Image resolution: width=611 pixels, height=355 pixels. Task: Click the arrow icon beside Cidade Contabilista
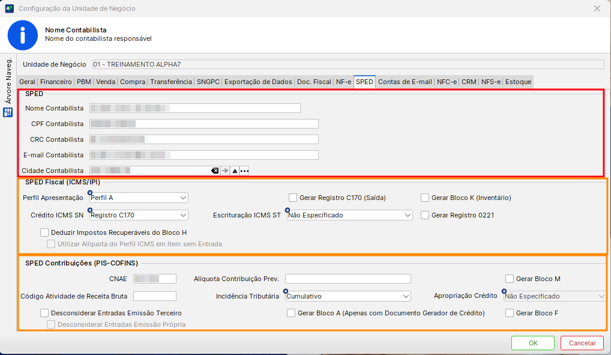click(x=225, y=171)
